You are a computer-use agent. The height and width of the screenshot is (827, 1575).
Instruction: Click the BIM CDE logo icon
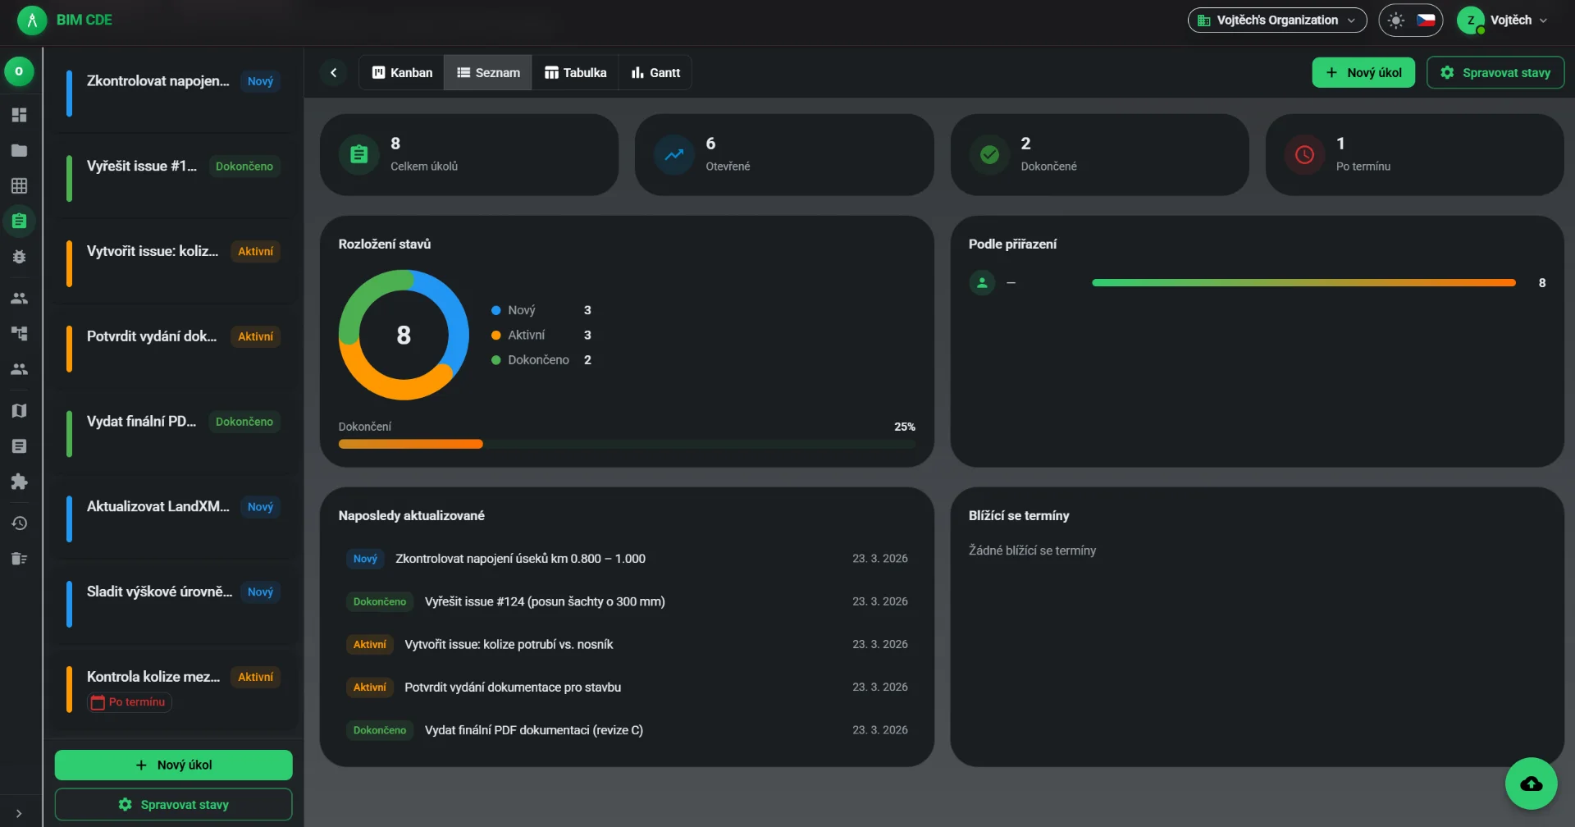[32, 20]
